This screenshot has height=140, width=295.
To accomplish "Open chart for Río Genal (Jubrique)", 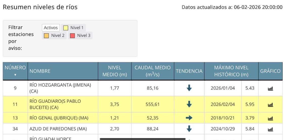I will (270, 118).
